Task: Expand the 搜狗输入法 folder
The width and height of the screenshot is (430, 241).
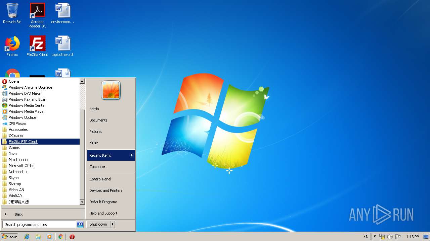Action: point(40,202)
